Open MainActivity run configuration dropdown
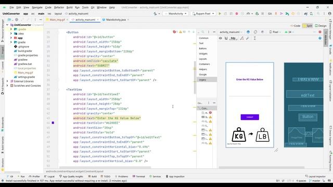333x187 pixels. click(x=176, y=14)
